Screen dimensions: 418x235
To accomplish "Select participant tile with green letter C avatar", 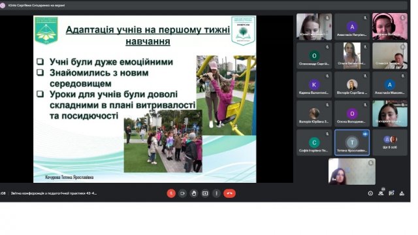I will (x=314, y=142).
